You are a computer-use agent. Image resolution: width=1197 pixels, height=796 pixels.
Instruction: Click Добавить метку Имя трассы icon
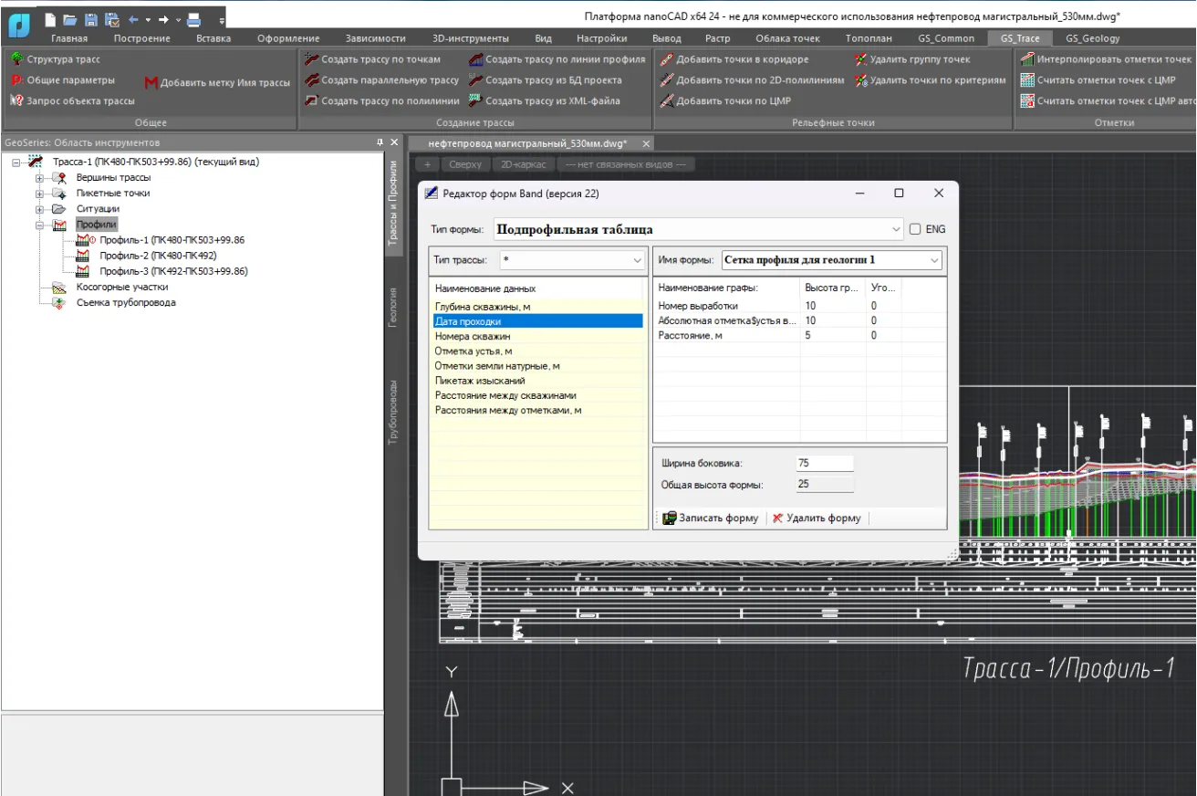click(x=151, y=82)
